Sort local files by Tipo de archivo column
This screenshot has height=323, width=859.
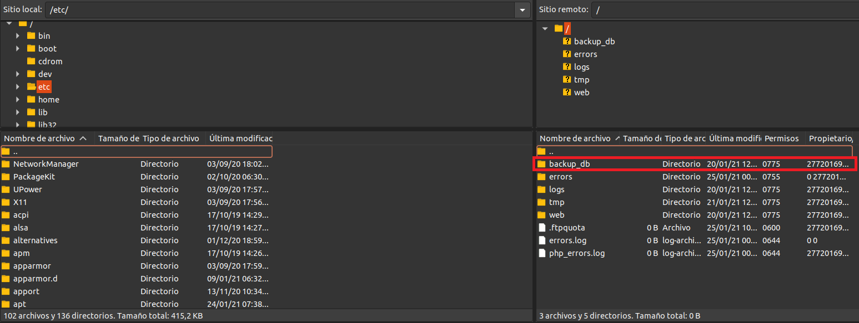pyautogui.click(x=170, y=139)
